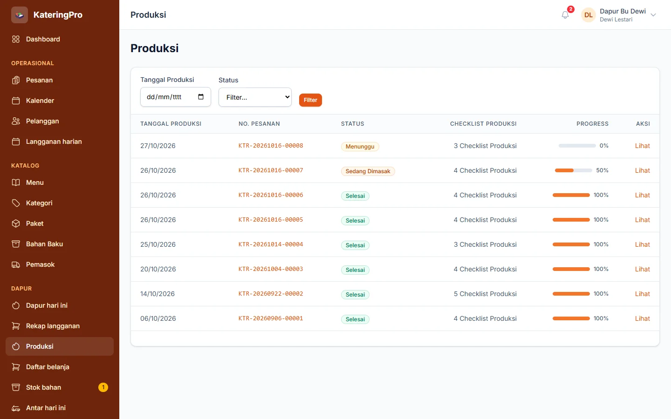Navigate to Pesanan menu item

60,80
